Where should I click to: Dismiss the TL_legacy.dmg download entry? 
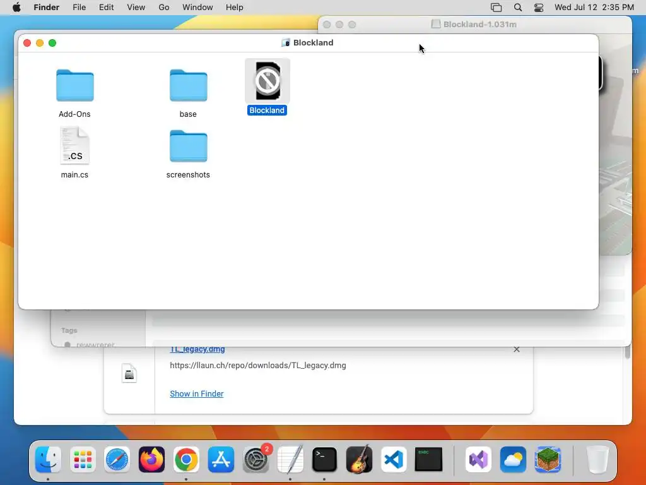coord(517,349)
